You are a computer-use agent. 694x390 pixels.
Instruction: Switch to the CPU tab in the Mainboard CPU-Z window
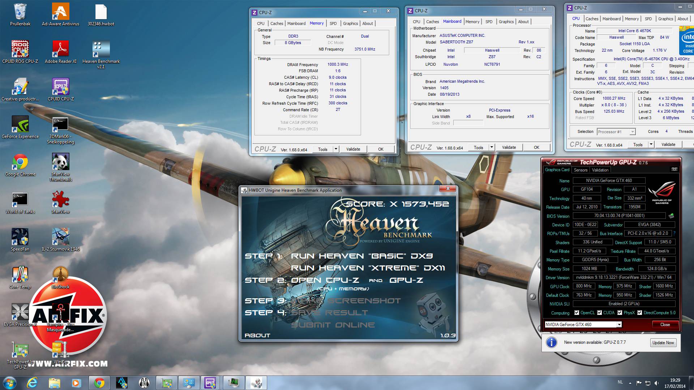coord(416,22)
